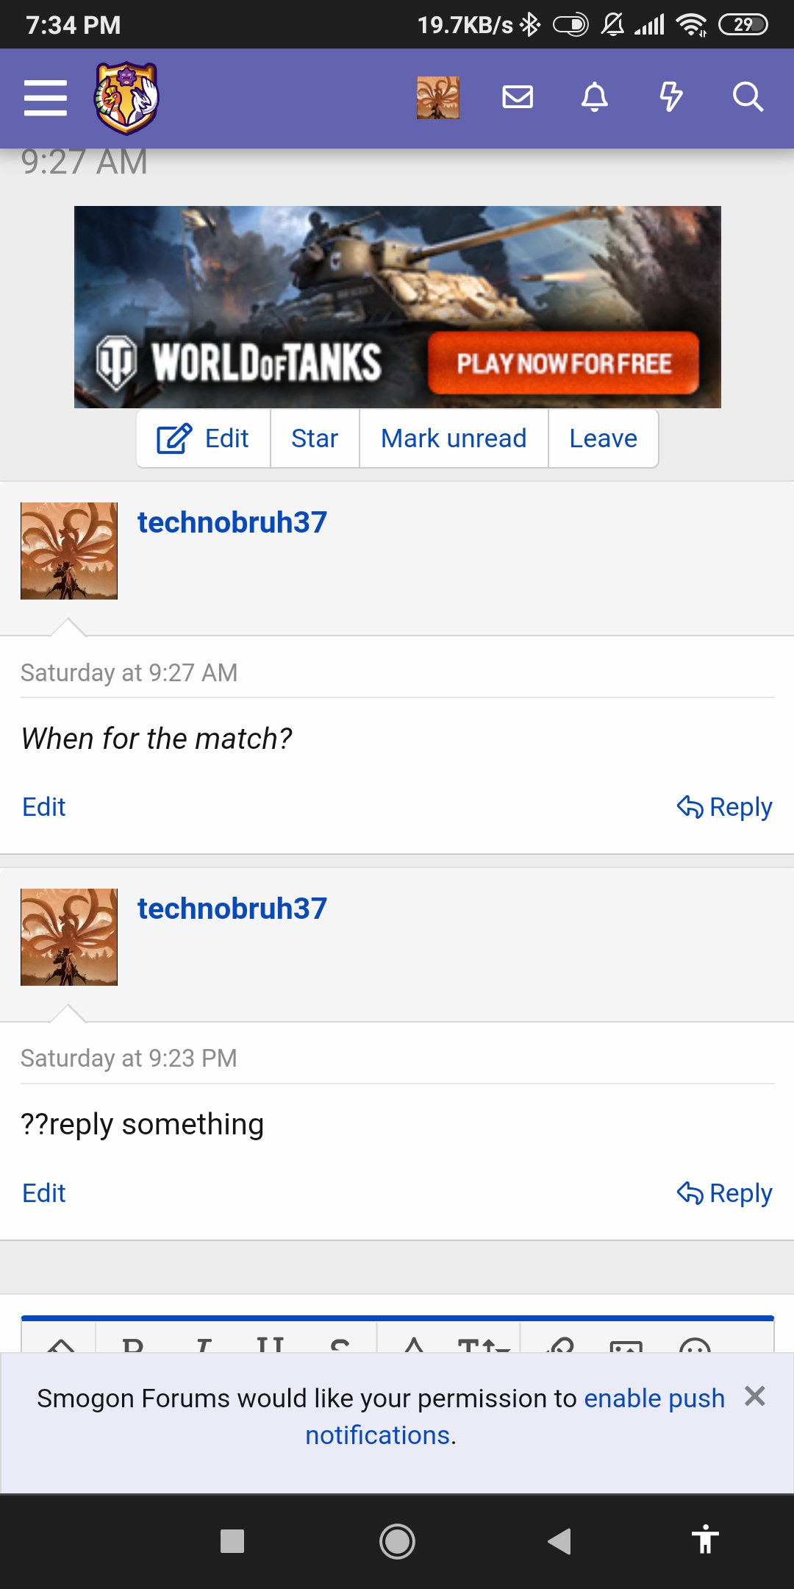
Task: Open the What's new lightning icon
Action: click(670, 97)
